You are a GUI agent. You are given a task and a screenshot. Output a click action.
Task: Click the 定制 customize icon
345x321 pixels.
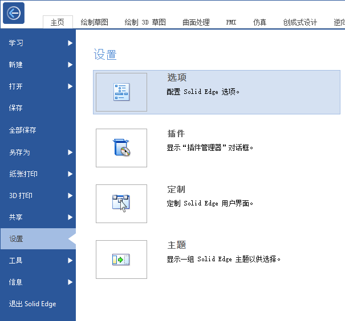pos(121,204)
